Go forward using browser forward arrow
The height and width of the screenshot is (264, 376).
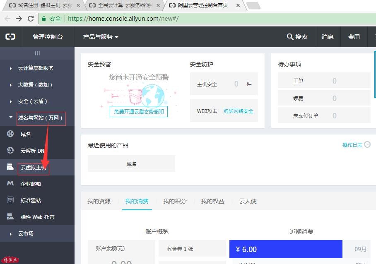19,19
